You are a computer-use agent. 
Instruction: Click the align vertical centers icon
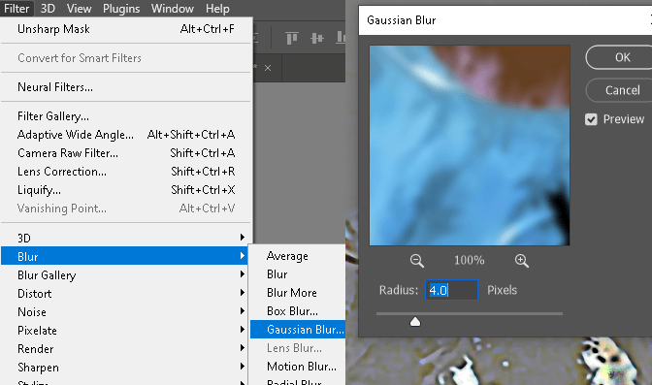pyautogui.click(x=317, y=38)
